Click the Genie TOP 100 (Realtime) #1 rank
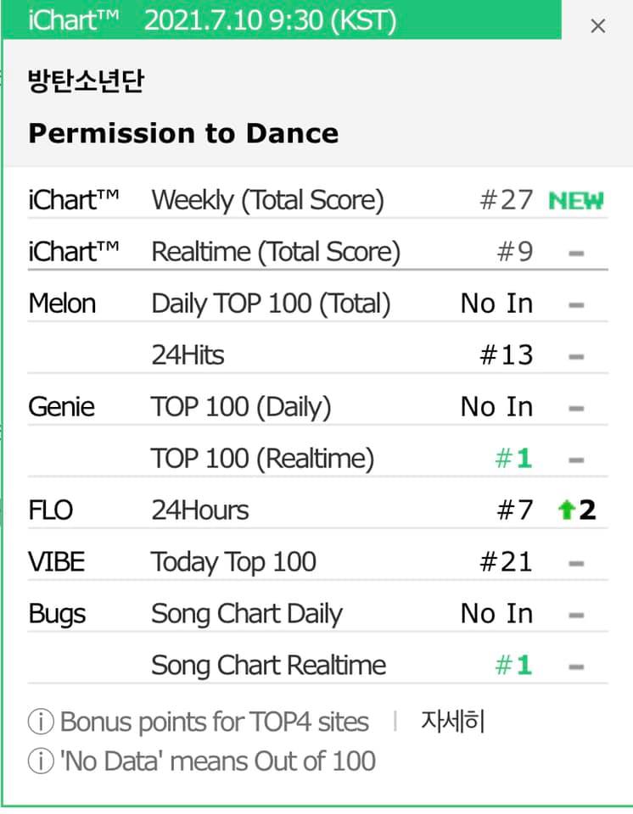This screenshot has height=814, width=633. (513, 459)
